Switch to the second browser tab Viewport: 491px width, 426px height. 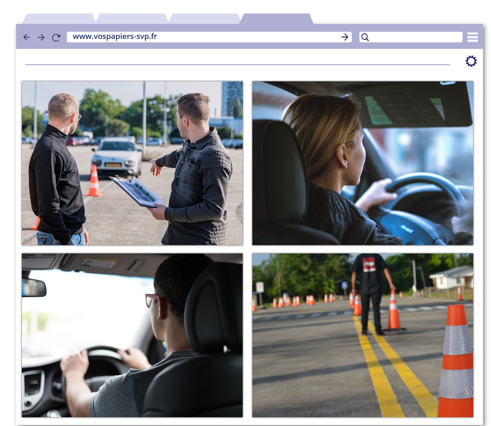[x=132, y=18]
